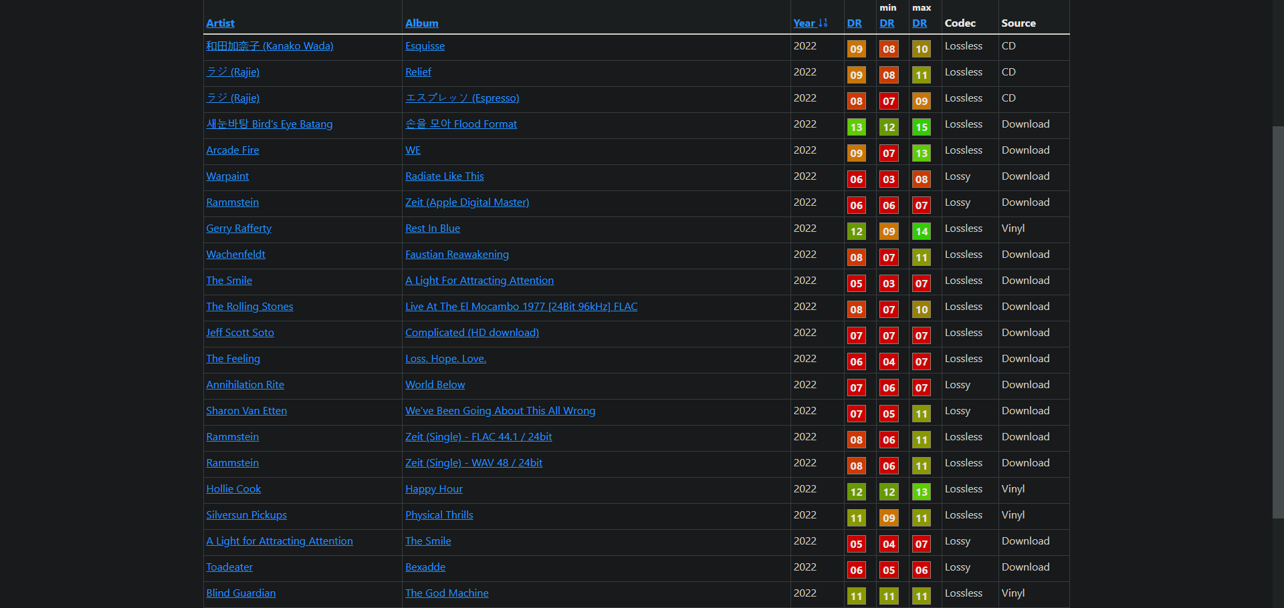Click the page vertical scrollbar thumb
The height and width of the screenshot is (608, 1284).
click(1278, 322)
